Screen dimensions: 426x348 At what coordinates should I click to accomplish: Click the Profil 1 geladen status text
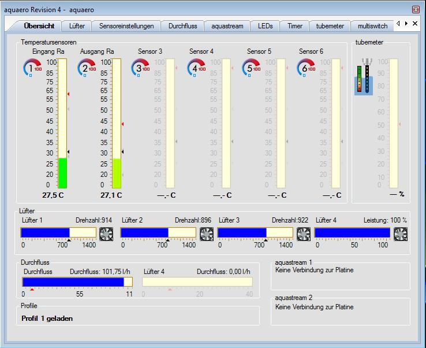click(x=47, y=319)
